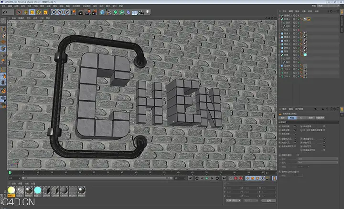Select the highlighted object mode cube icon

click(3, 48)
